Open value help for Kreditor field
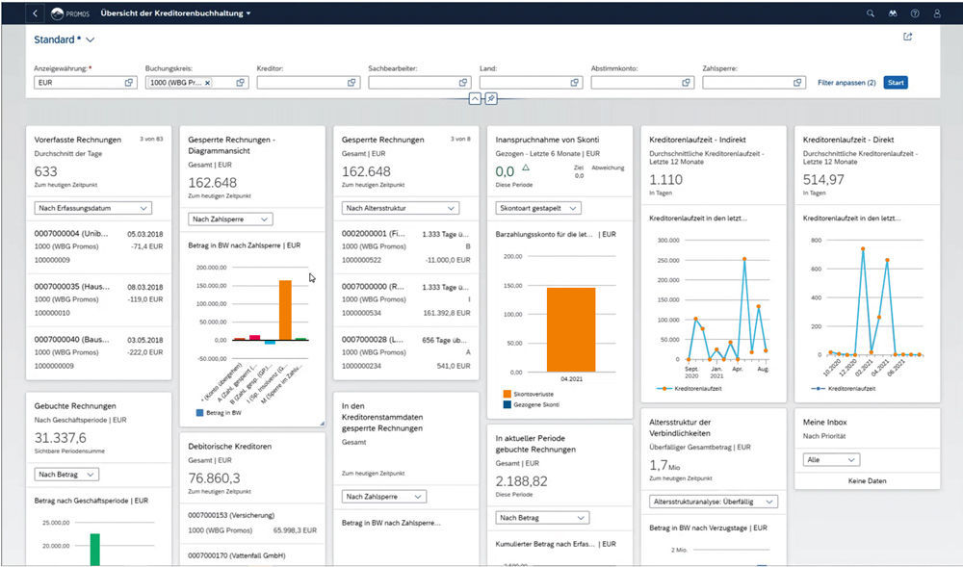Viewport: 963px width, 567px height. pos(351,83)
